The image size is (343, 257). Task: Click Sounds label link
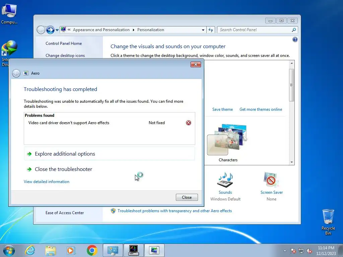click(225, 192)
